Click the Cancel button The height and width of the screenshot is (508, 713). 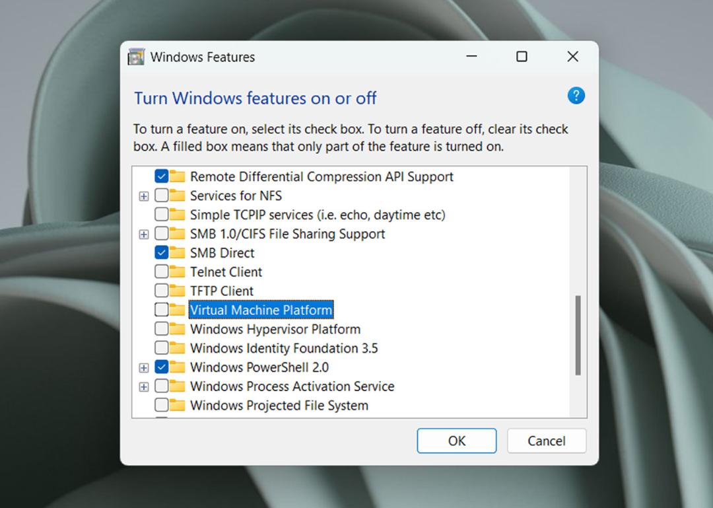[547, 441]
